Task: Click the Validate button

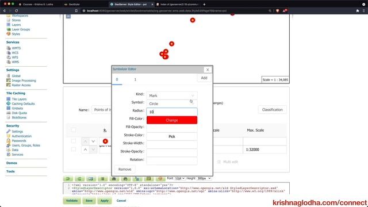Action: click(72, 201)
